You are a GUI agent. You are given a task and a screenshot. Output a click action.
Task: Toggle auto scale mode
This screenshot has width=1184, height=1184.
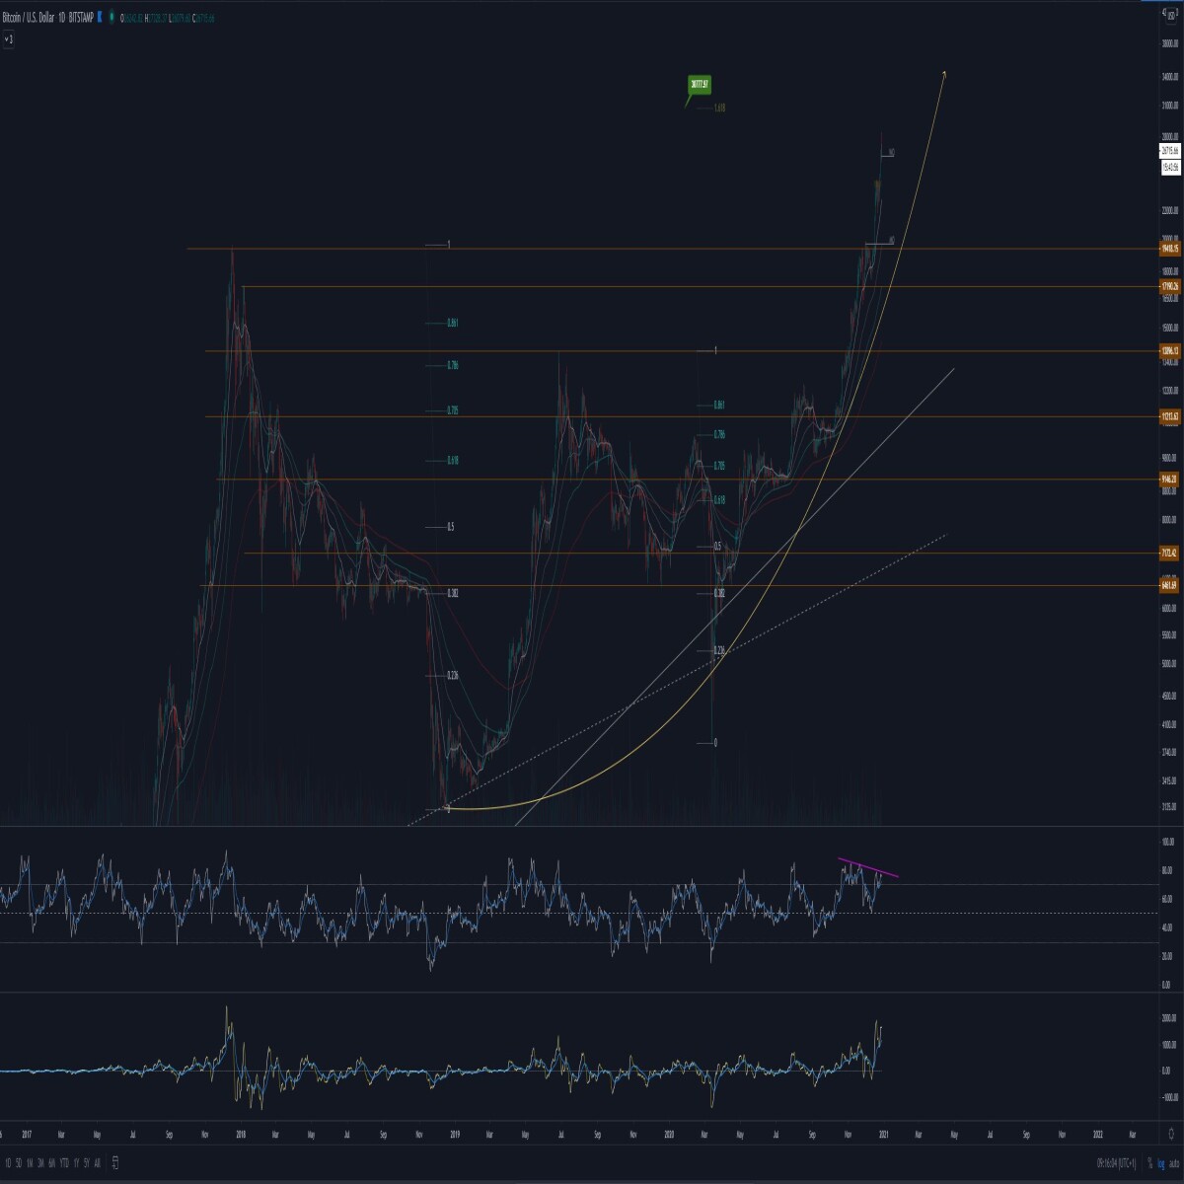(x=1174, y=1164)
